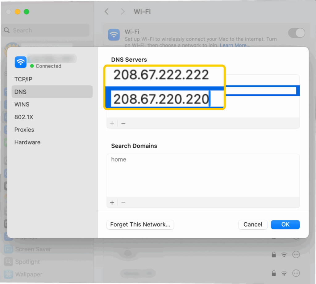Screen dimensions: 316x284
Task: Open the 802.1X tab
Action: (x=23, y=117)
